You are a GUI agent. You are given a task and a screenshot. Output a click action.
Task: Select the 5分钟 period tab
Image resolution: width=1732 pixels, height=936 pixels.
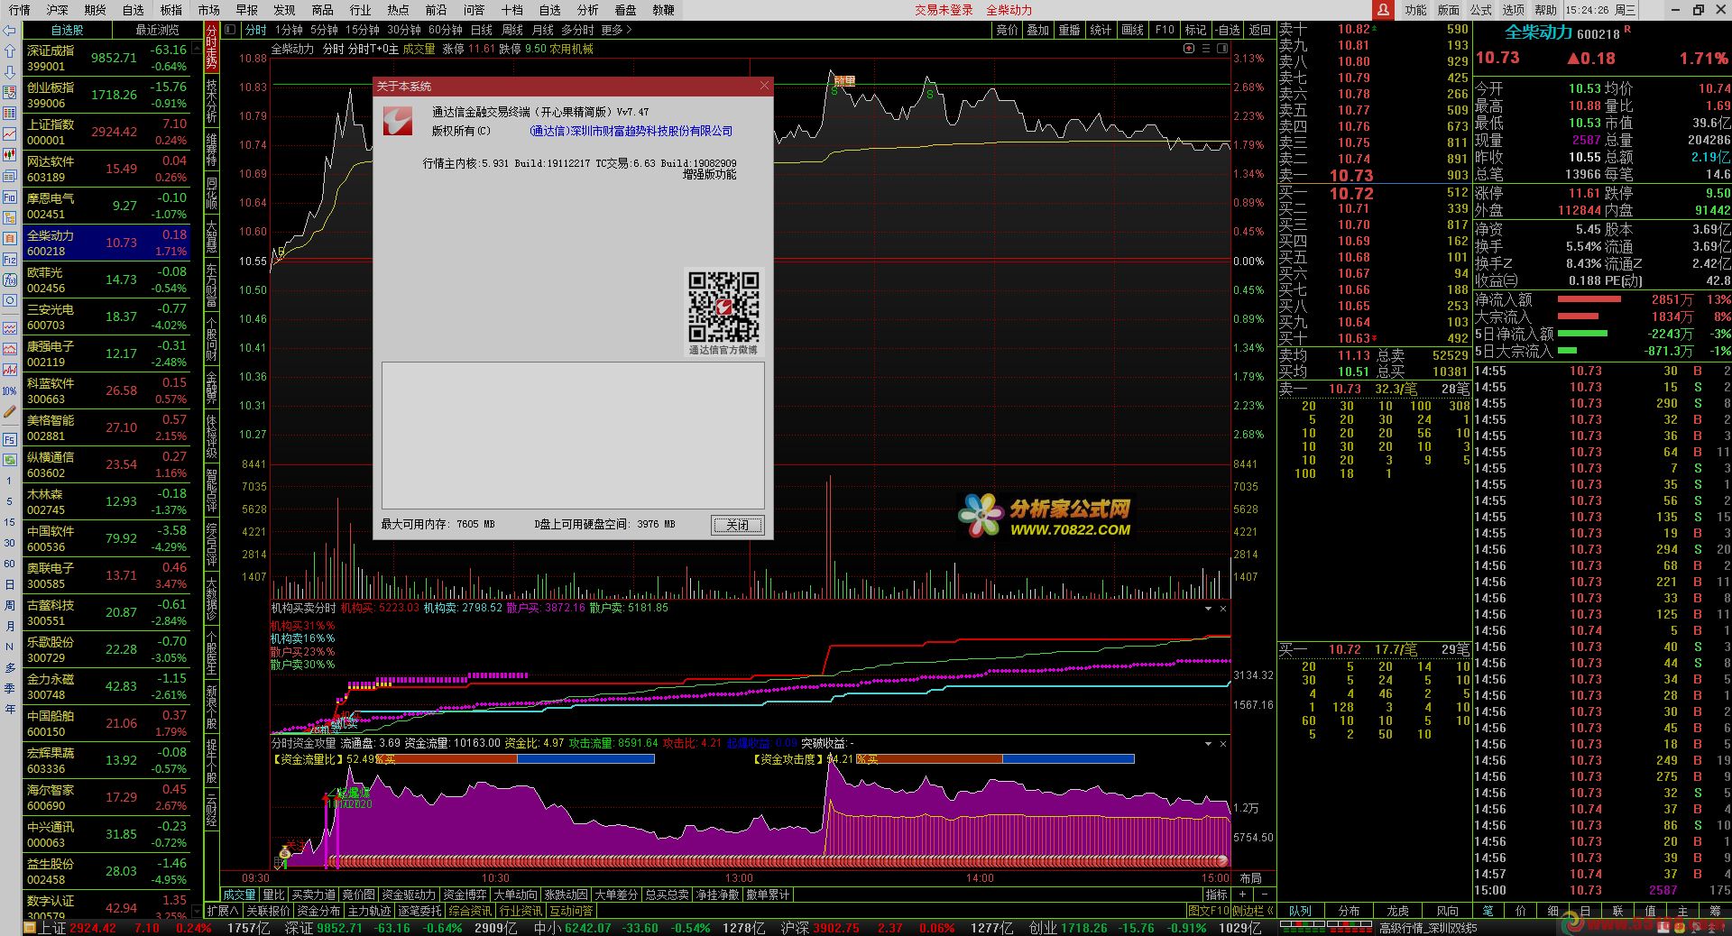click(324, 30)
